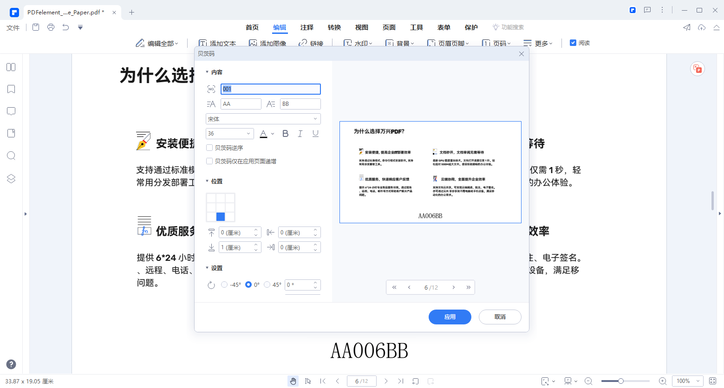Open the font color picker dropdown
The image size is (724, 388).
coord(273,133)
